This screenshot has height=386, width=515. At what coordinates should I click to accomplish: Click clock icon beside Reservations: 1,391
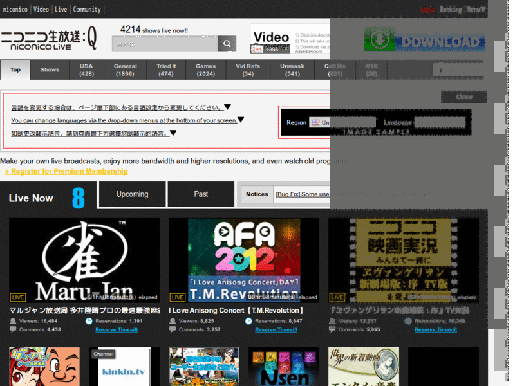[89, 321]
